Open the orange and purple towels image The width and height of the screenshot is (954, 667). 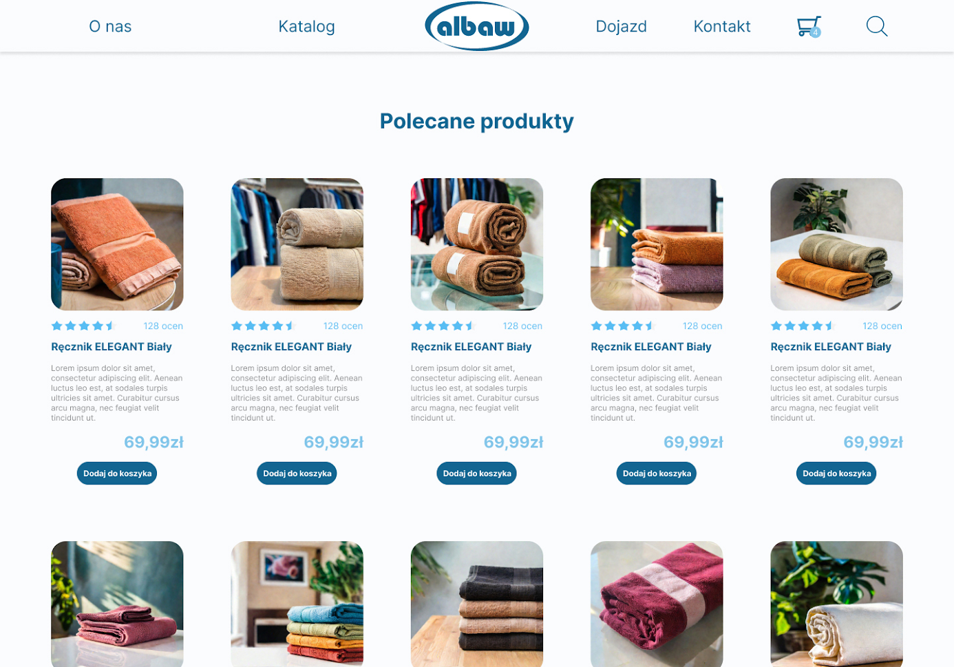pos(657,244)
